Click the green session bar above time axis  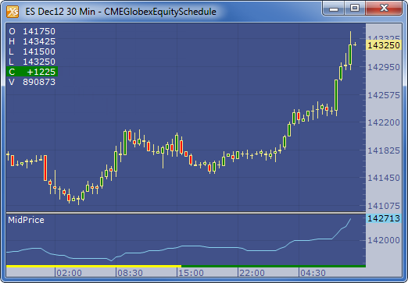coord(274,266)
